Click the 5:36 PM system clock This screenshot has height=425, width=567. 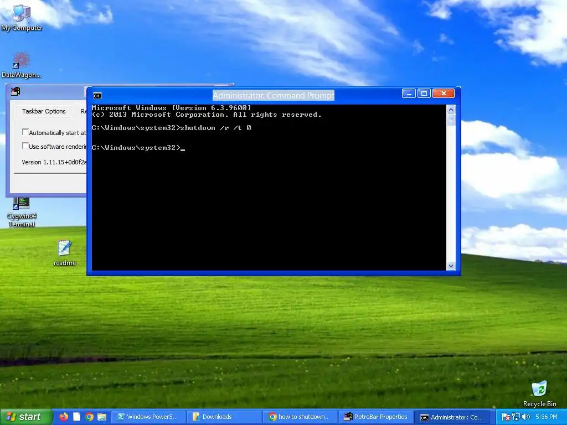(546, 417)
